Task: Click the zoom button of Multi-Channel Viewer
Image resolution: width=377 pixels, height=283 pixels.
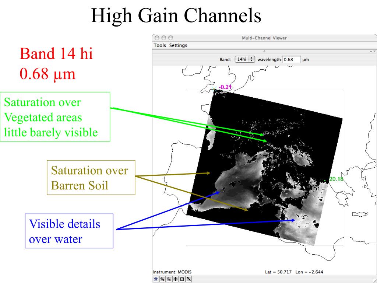Action: pos(170,38)
